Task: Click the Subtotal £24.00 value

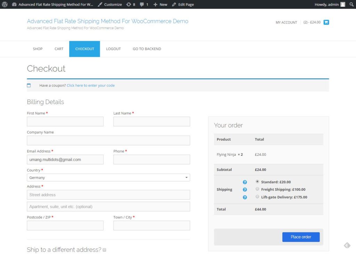Action: point(260,170)
